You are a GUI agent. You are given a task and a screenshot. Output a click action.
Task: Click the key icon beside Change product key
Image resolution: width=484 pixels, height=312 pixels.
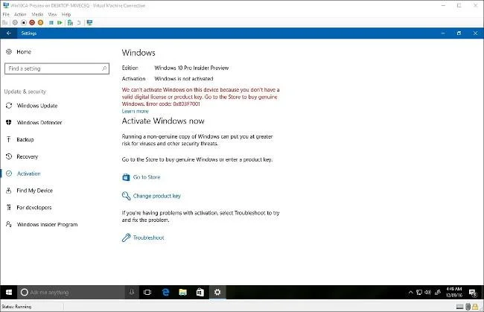(x=126, y=196)
